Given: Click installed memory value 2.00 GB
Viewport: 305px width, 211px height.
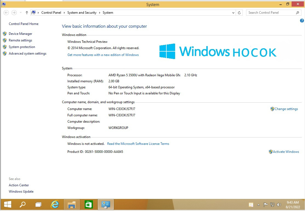Looking at the screenshot, I should click(114, 81).
